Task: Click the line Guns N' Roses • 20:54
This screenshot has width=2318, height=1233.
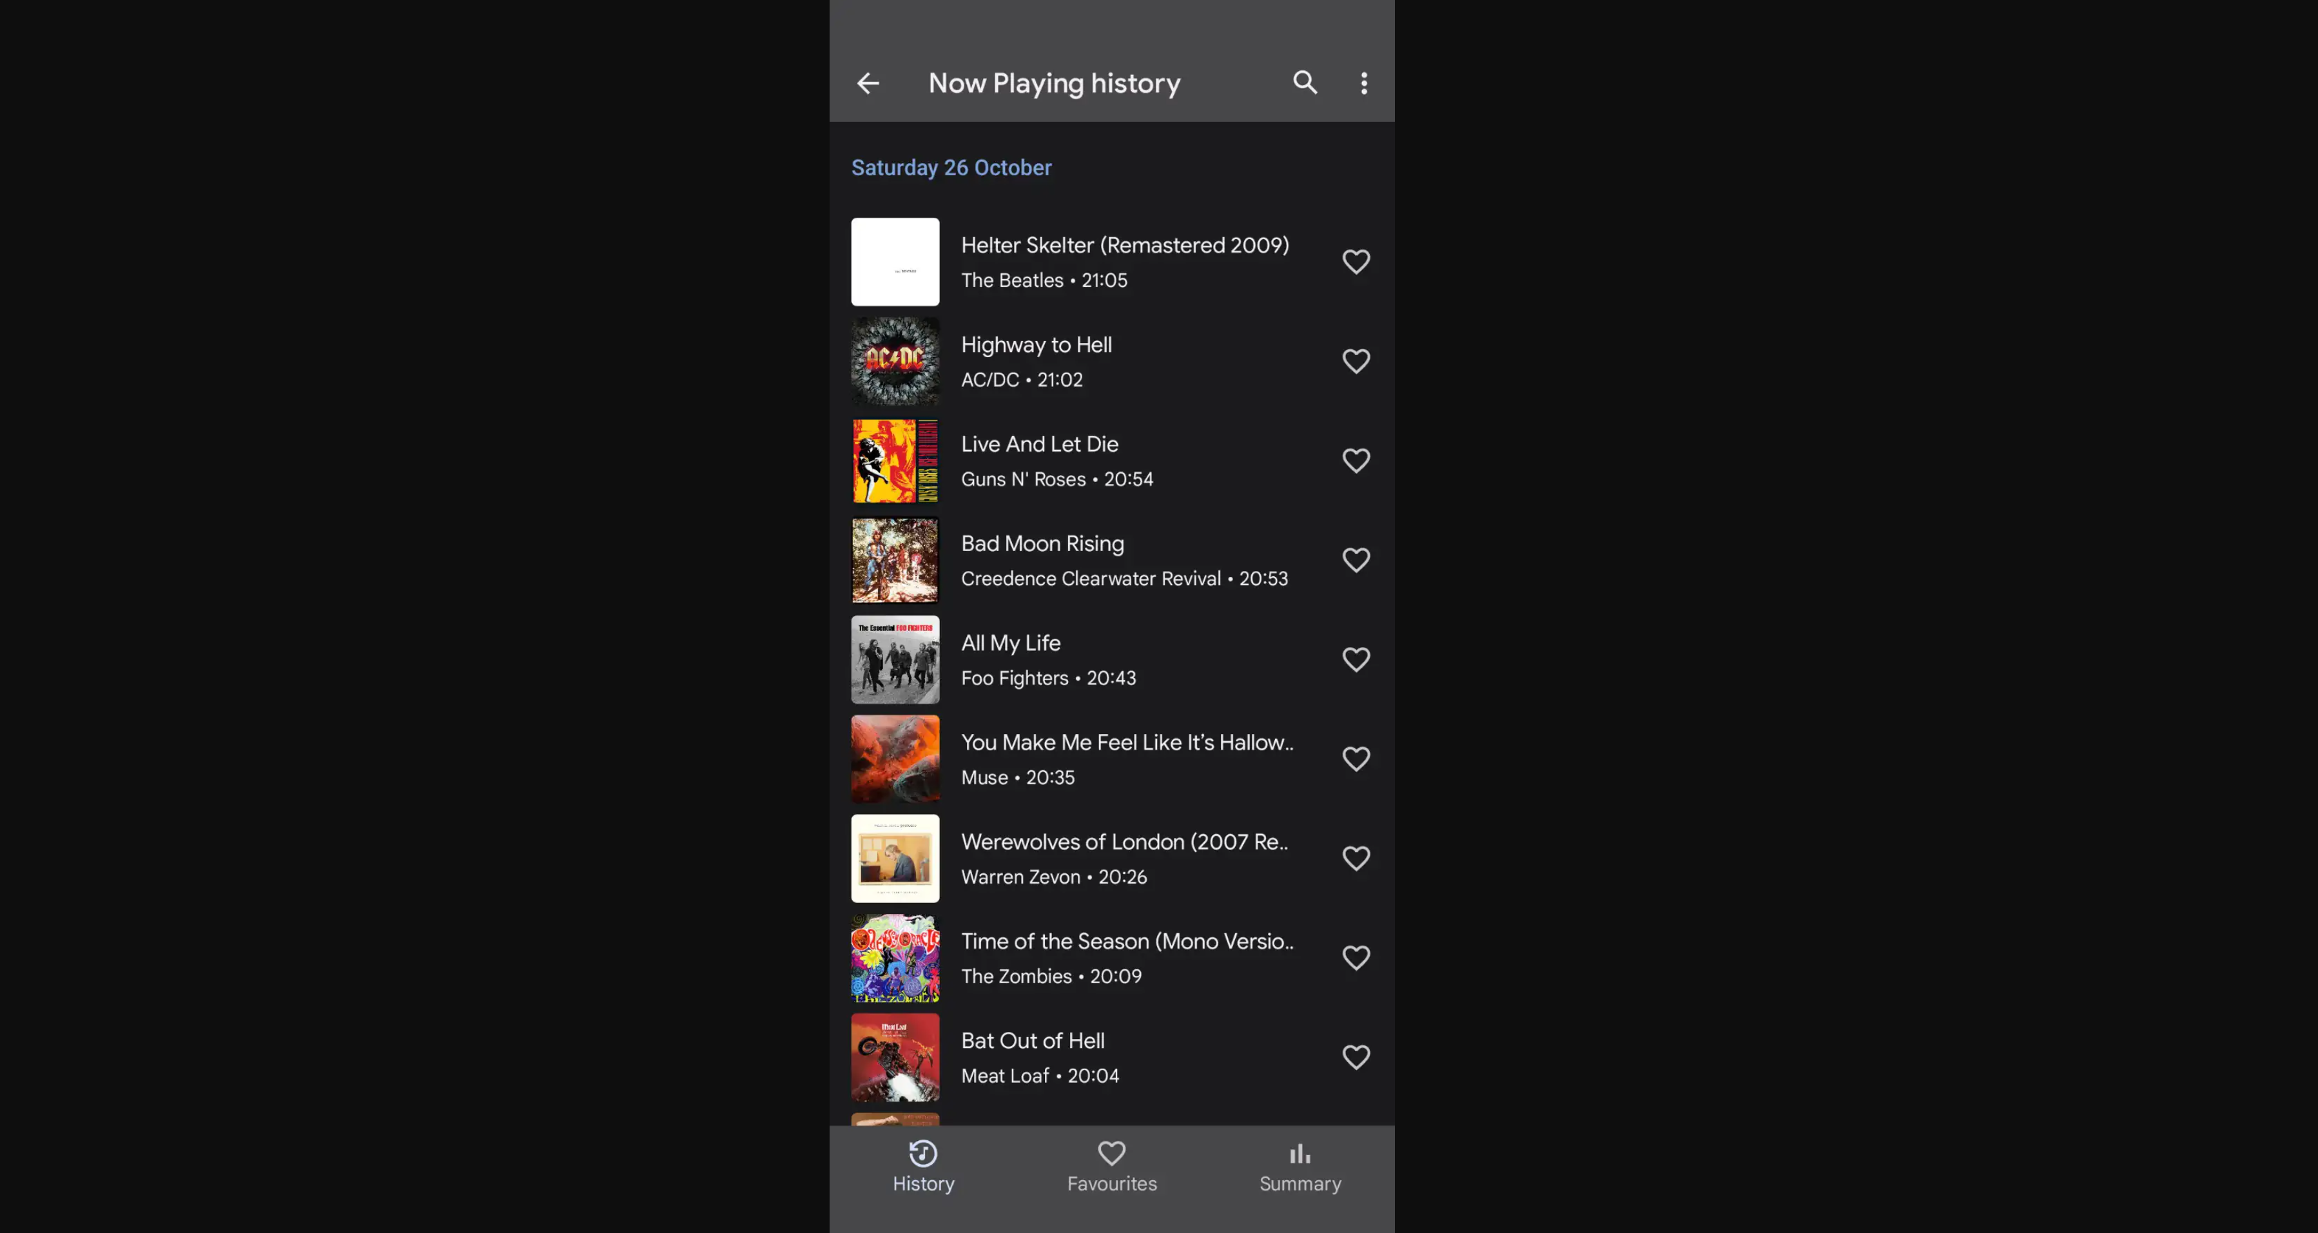Action: click(1057, 480)
